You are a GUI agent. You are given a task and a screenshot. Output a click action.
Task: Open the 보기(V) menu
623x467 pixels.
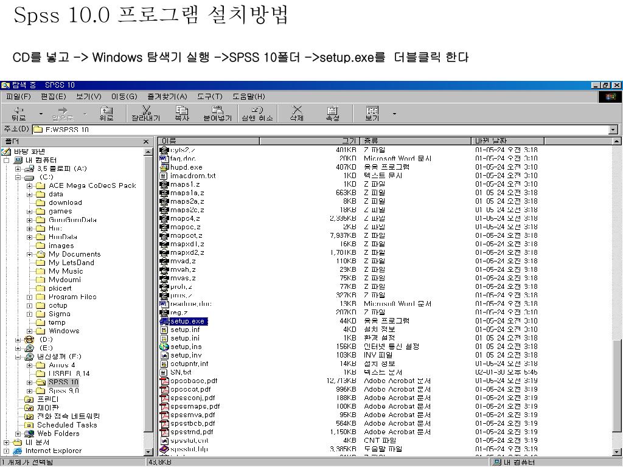[x=89, y=97]
